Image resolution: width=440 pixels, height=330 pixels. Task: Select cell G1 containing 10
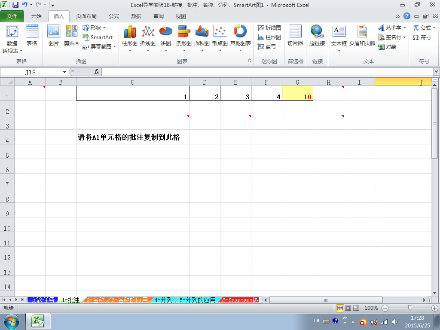(x=297, y=93)
